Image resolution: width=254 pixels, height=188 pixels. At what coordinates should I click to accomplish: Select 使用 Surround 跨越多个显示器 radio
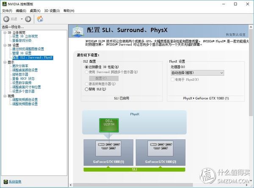coord(86,72)
